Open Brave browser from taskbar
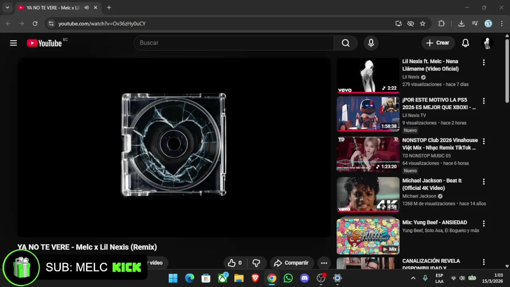Screen dimensions: 510x287 [x=255, y=278]
